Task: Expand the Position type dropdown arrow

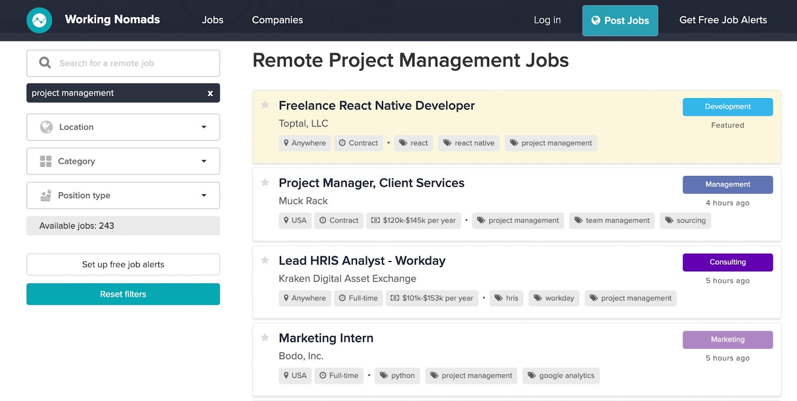Action: coord(204,195)
